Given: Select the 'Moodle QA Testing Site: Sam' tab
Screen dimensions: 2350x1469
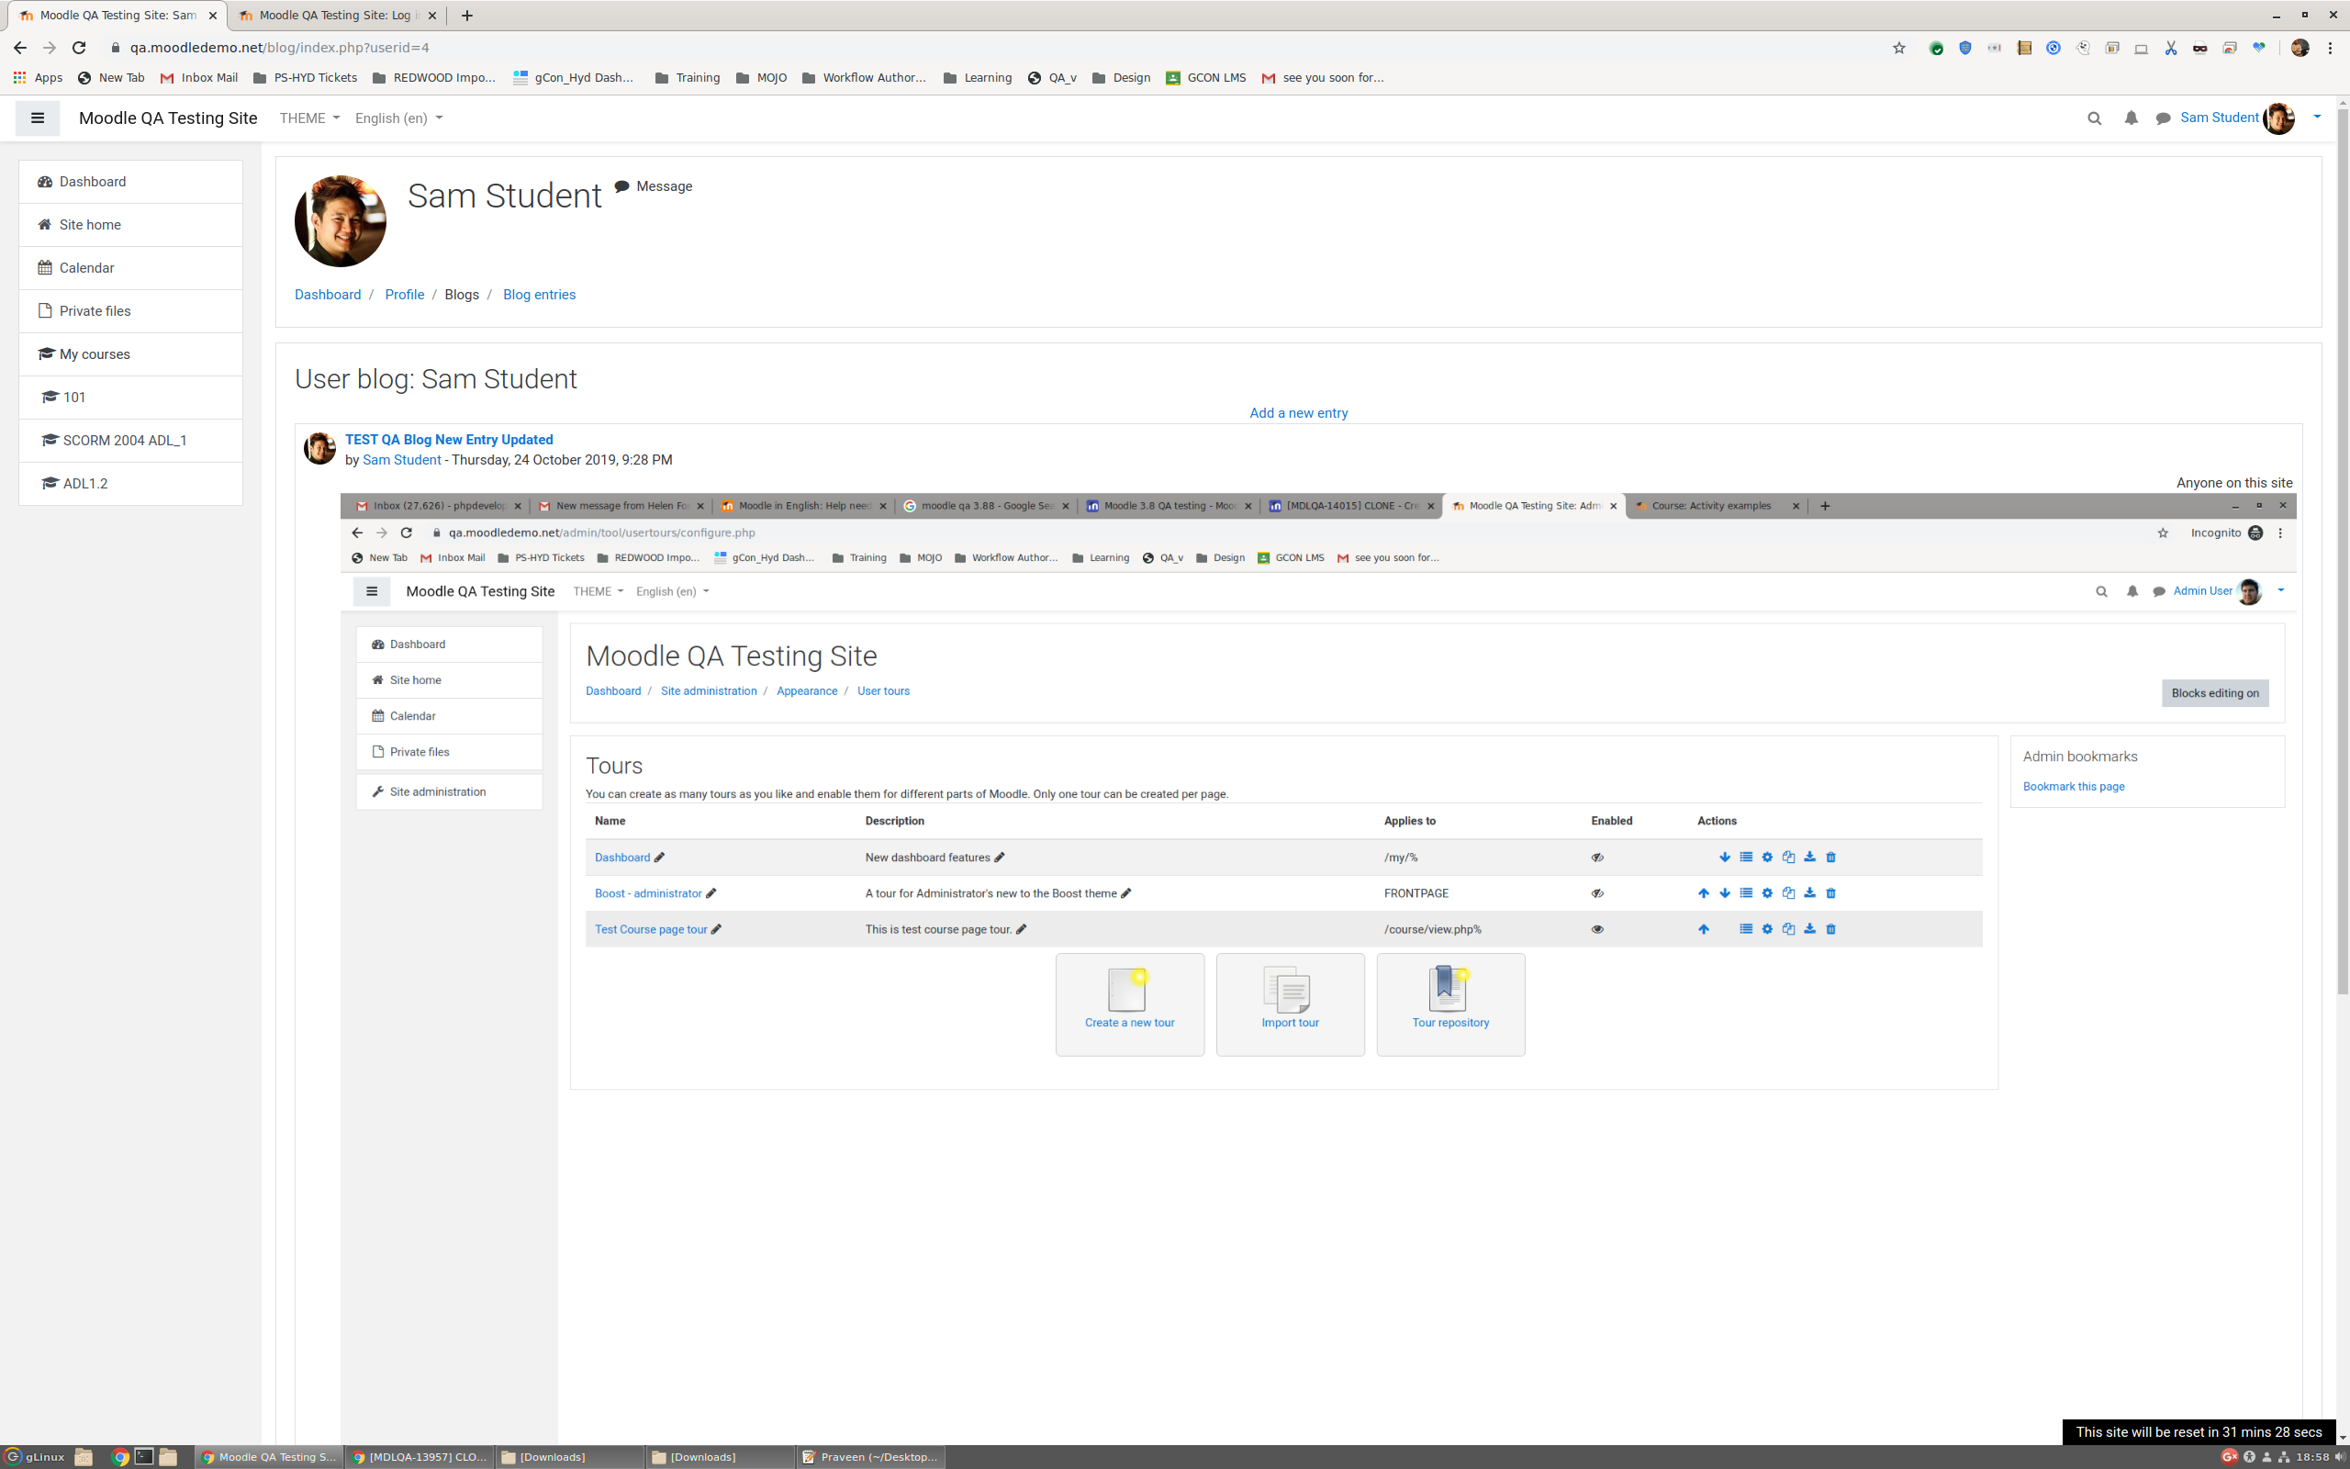Looking at the screenshot, I should [x=117, y=16].
